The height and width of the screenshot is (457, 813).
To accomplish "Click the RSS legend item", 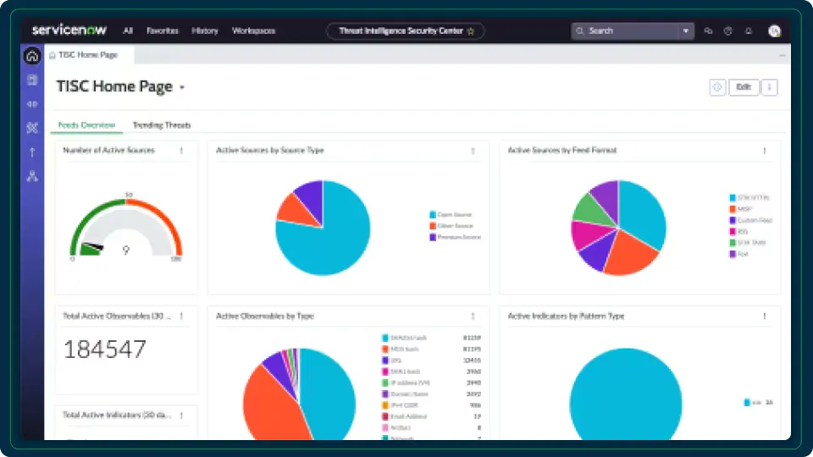I will [738, 232].
